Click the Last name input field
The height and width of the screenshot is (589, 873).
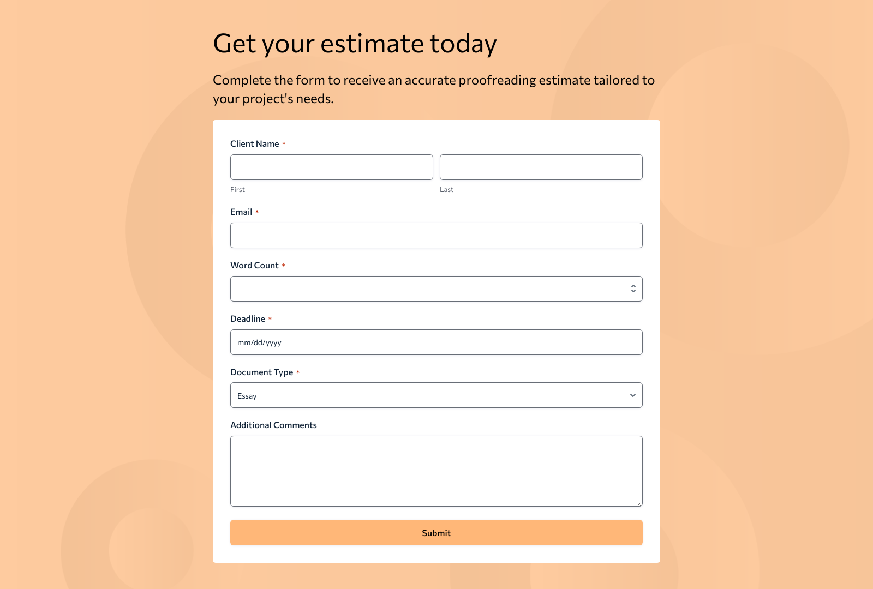click(541, 167)
